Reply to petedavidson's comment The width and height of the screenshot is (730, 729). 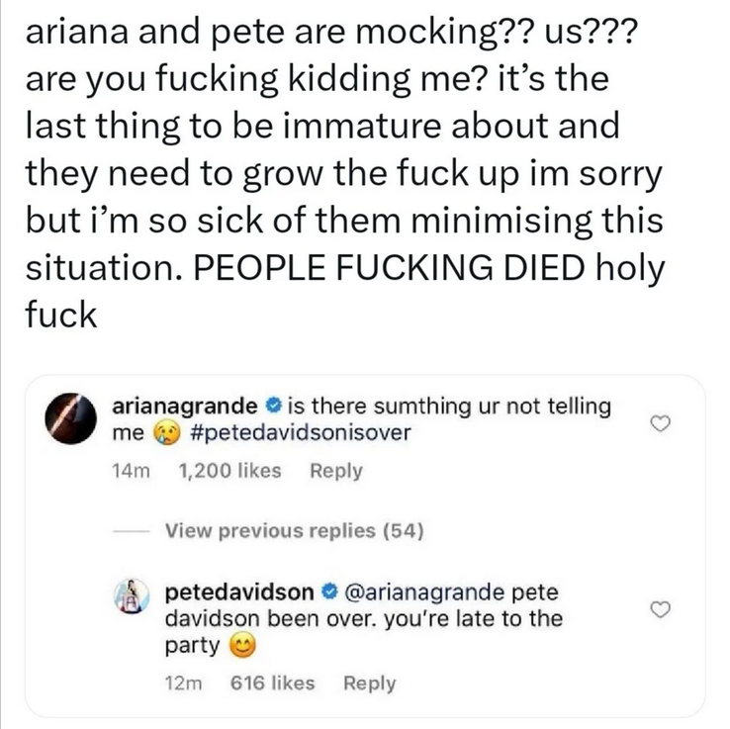pyautogui.click(x=368, y=683)
